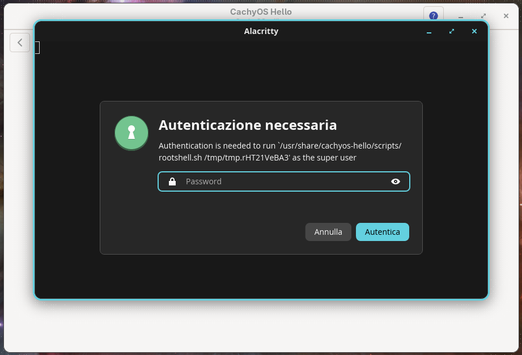Reveal password with the eye icon
The width and height of the screenshot is (522, 355).
[x=396, y=181]
